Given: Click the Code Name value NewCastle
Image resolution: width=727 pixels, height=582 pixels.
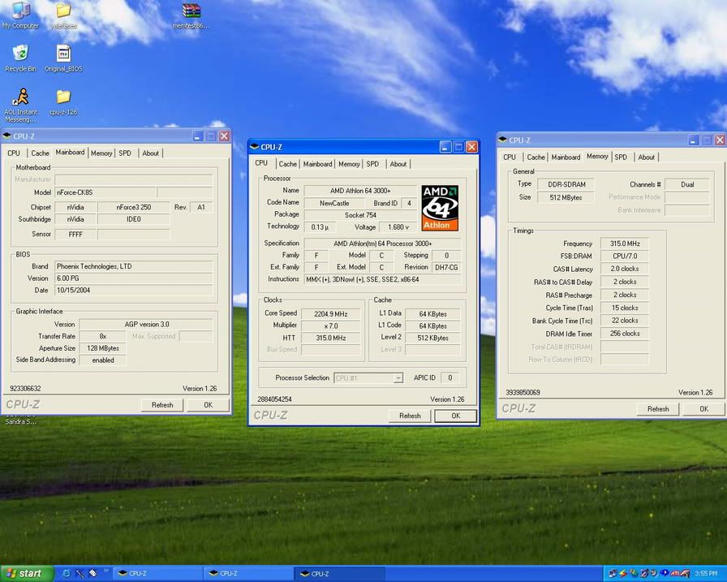Looking at the screenshot, I should [x=334, y=203].
